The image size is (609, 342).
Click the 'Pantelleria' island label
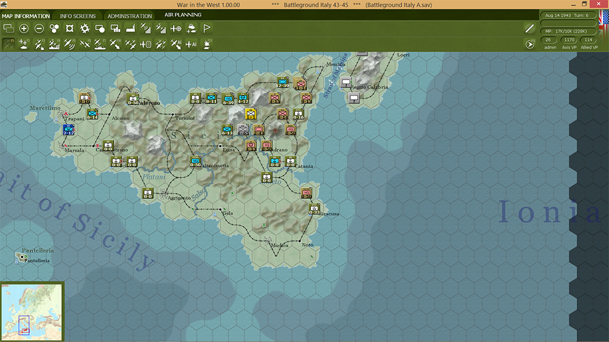point(37,251)
